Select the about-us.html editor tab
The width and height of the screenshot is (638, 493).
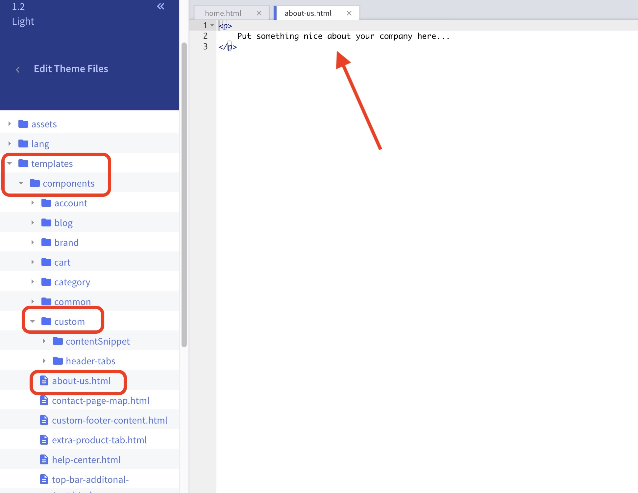[308, 13]
